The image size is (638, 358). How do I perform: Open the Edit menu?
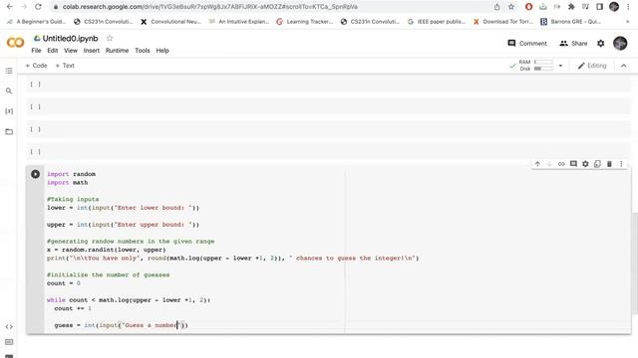pos(53,51)
